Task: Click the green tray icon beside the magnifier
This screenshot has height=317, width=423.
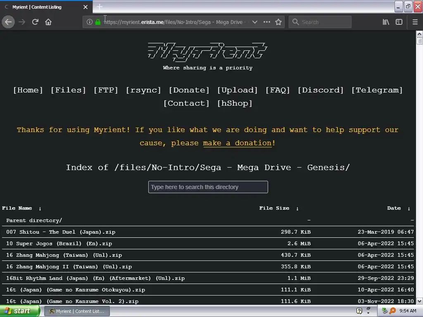Action: (x=385, y=311)
